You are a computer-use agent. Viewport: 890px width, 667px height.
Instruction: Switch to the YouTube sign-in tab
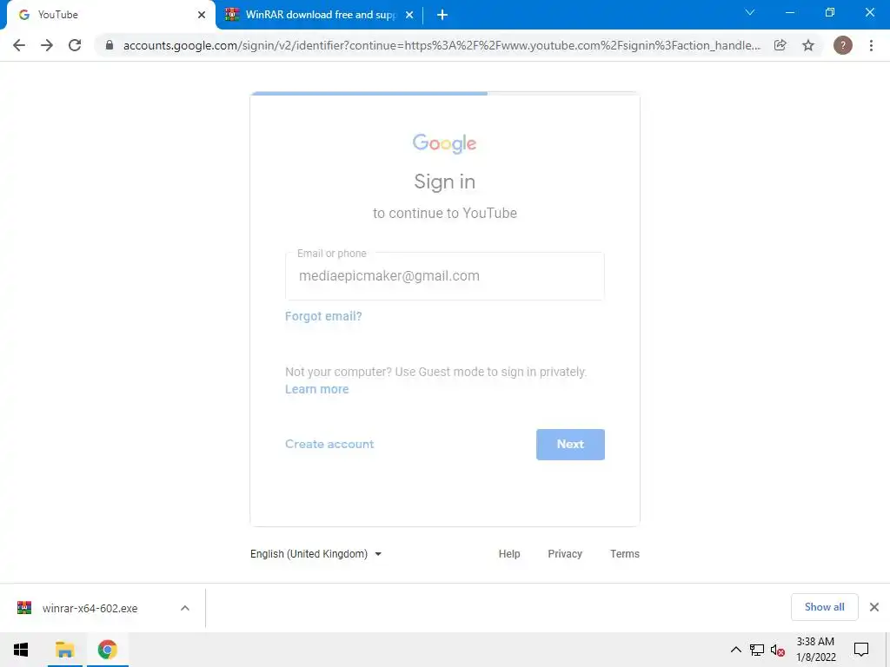[x=110, y=15]
